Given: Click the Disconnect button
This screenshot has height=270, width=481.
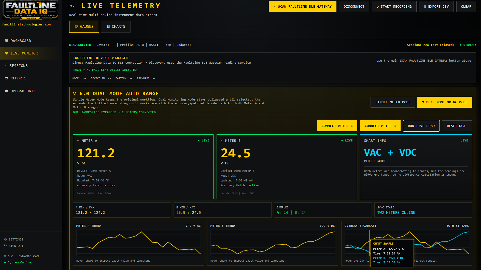Looking at the screenshot, I should point(354,6).
